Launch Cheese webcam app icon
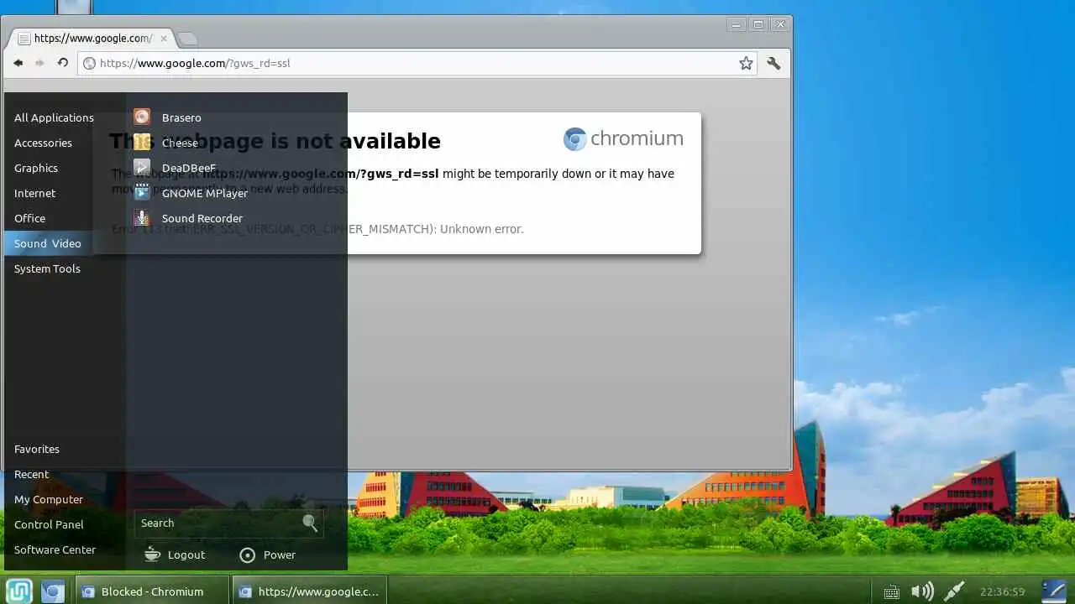The width and height of the screenshot is (1075, 604). [x=142, y=143]
